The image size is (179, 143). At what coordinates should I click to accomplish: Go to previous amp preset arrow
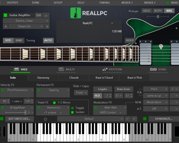click(6, 26)
